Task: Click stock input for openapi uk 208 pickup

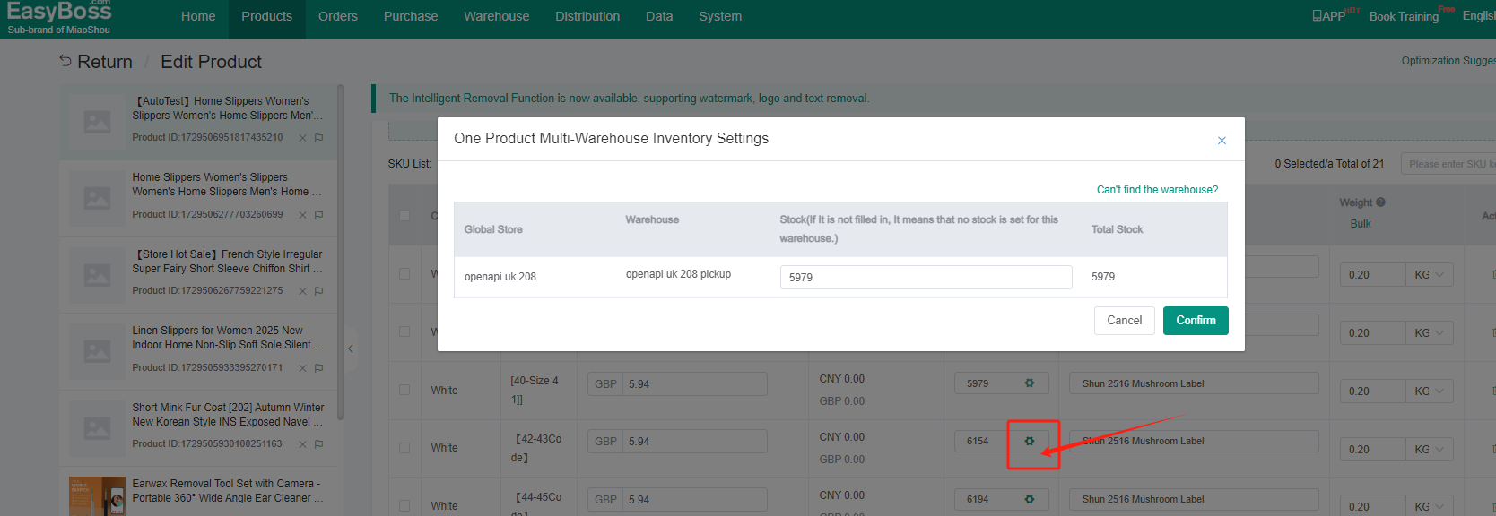Action: coord(926,277)
